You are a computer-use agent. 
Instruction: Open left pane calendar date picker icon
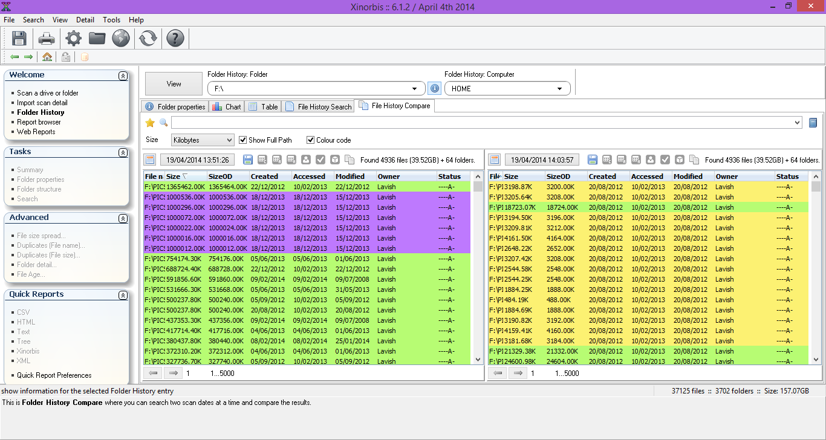click(150, 160)
